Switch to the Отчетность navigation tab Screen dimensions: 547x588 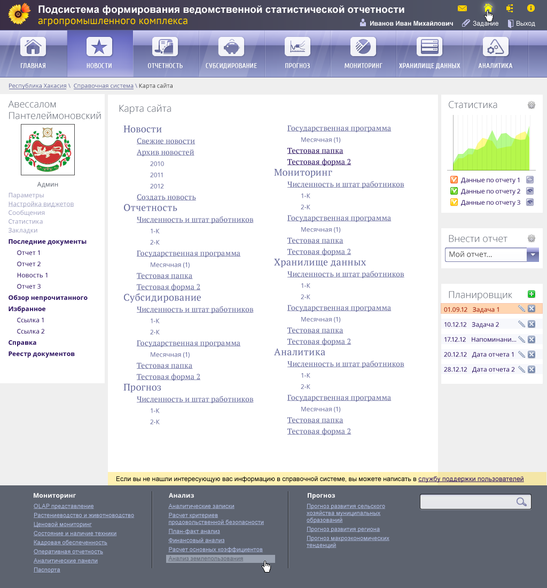tap(165, 53)
